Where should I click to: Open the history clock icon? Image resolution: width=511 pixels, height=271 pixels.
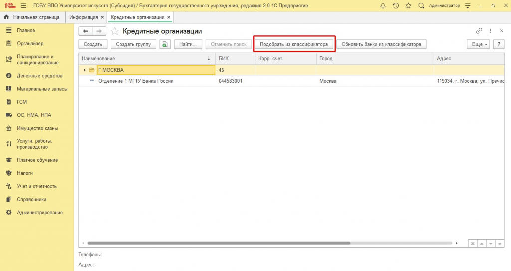point(396,5)
